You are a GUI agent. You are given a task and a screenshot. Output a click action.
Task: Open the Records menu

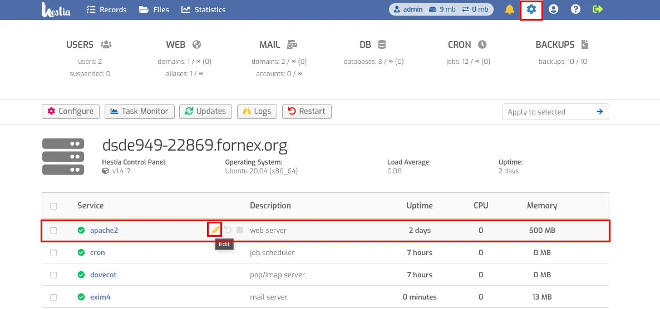tap(107, 9)
